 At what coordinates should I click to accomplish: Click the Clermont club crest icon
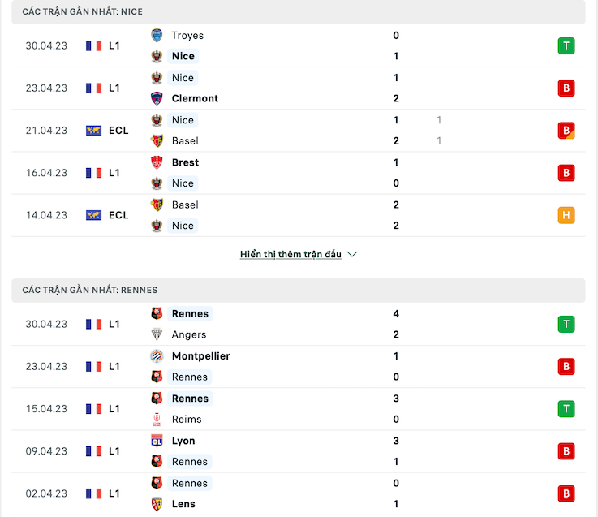coord(157,98)
